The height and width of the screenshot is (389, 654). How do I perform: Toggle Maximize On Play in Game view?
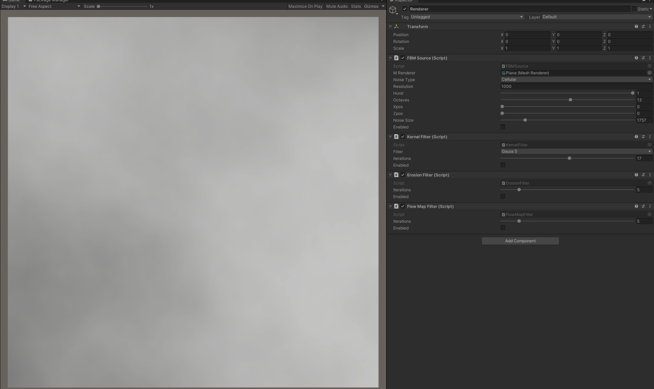click(x=305, y=6)
